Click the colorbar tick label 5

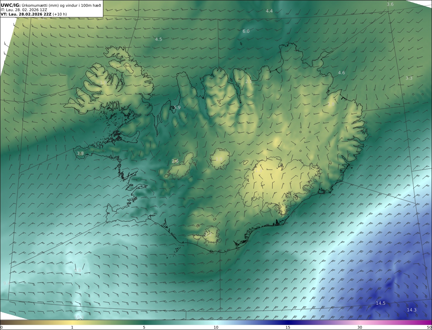[x=144, y=327]
